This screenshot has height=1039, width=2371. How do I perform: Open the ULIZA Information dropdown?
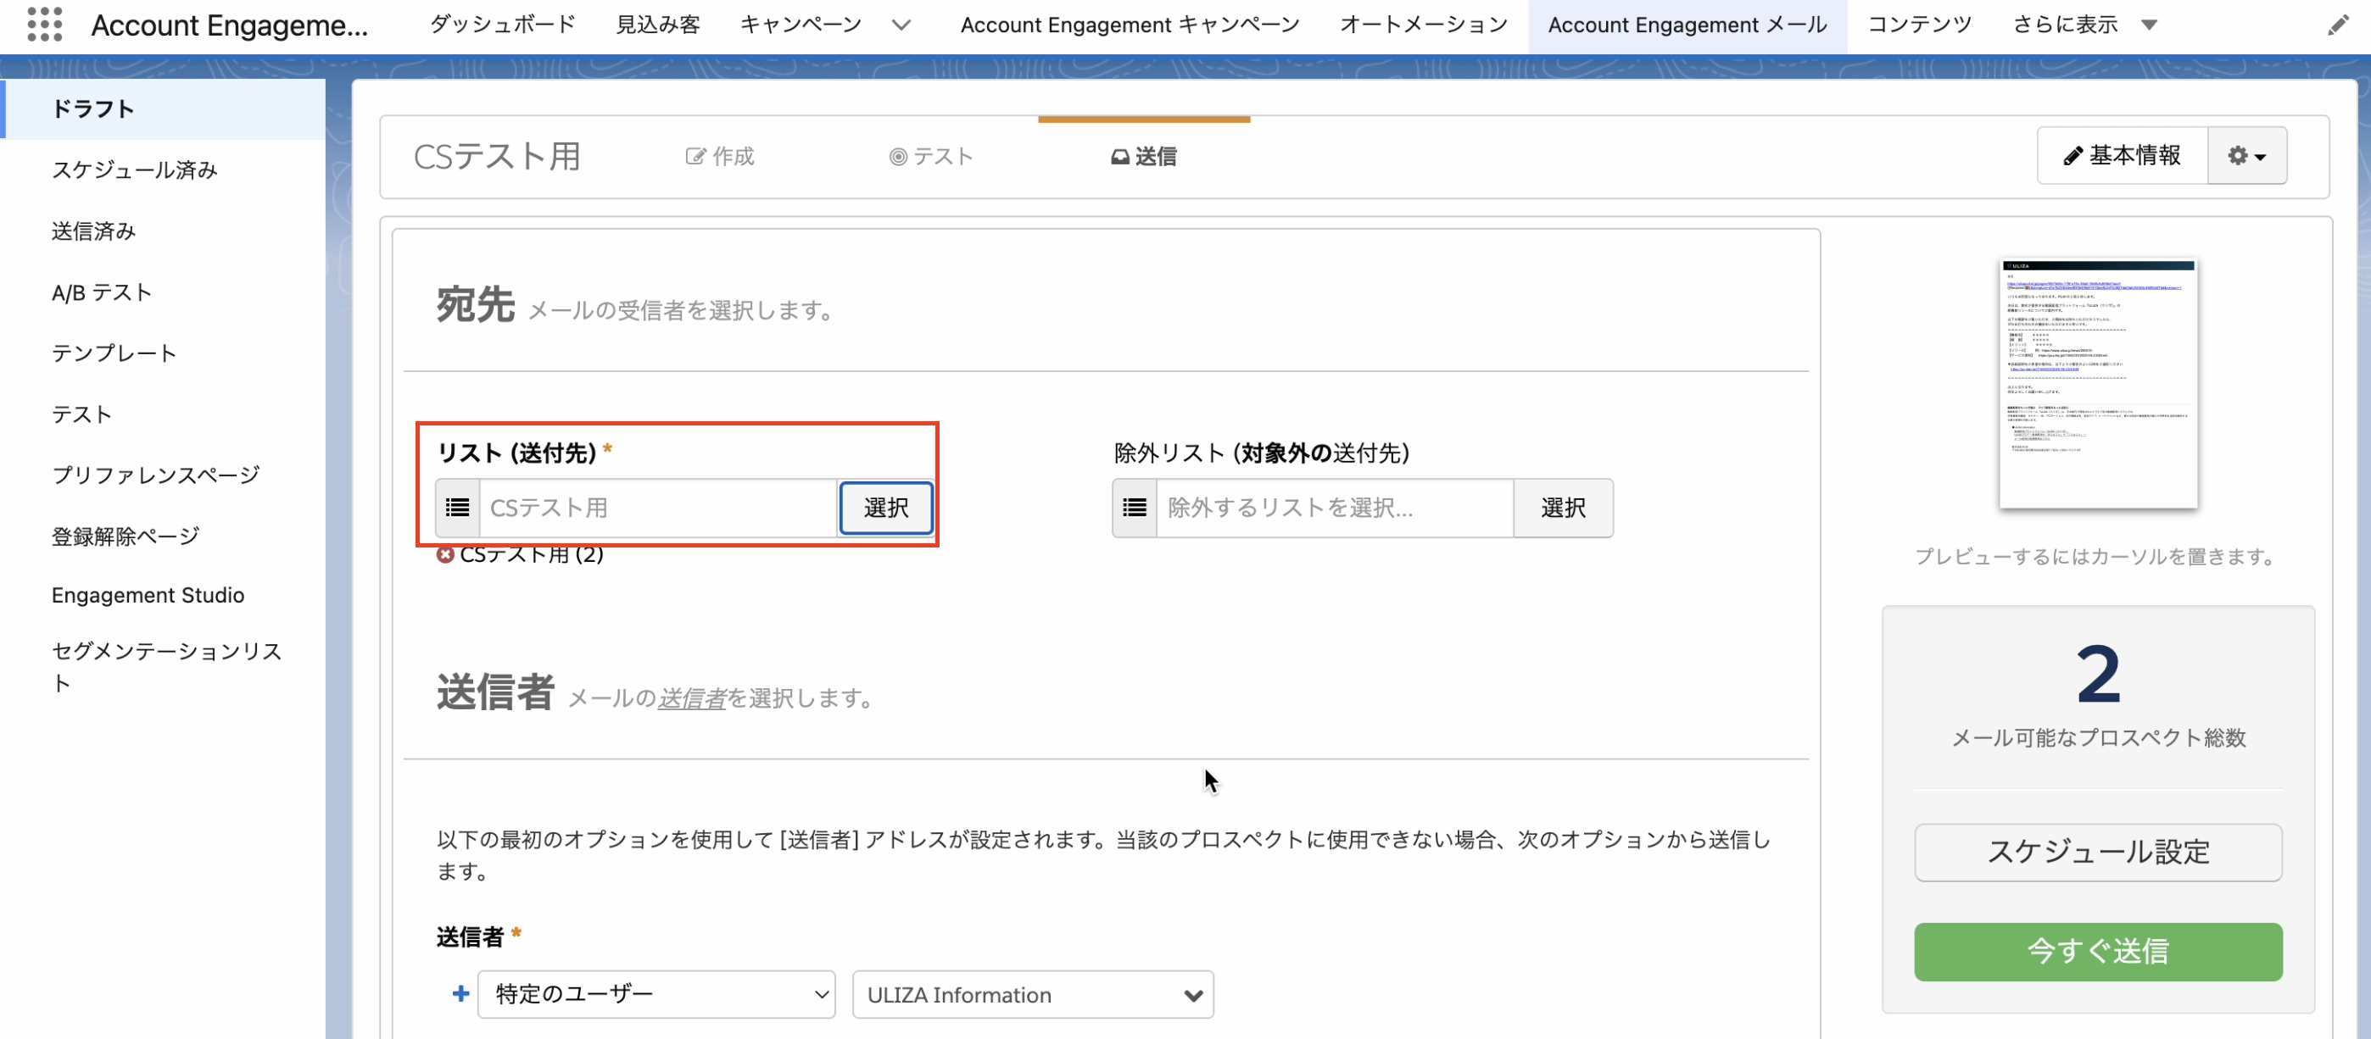click(1033, 994)
